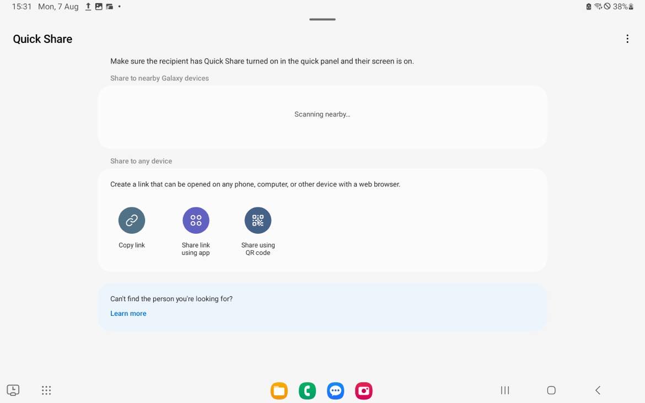Tap the Recents navigation button
Viewport: 645px width, 403px height.
[x=505, y=390]
